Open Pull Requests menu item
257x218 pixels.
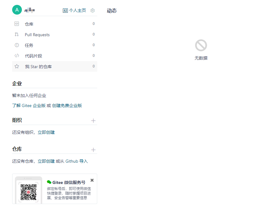[x=55, y=35]
